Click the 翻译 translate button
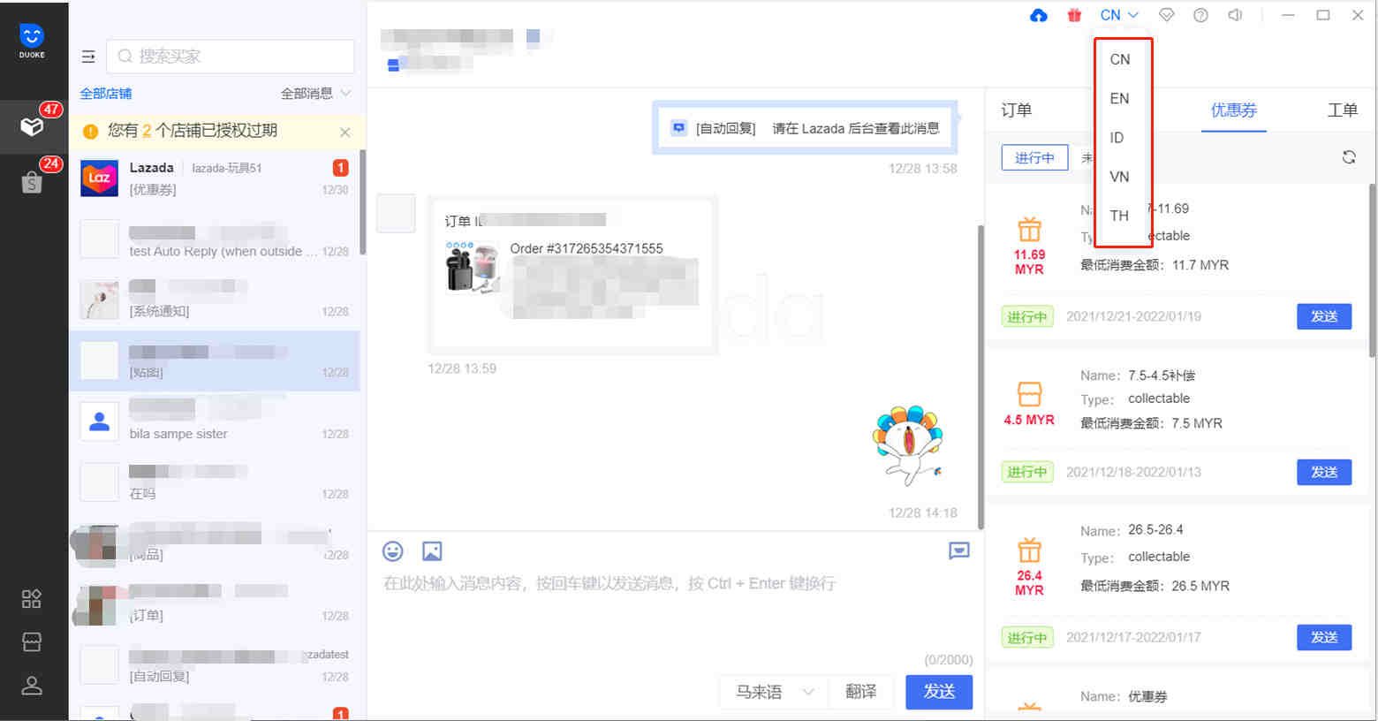This screenshot has width=1378, height=721. (x=860, y=692)
